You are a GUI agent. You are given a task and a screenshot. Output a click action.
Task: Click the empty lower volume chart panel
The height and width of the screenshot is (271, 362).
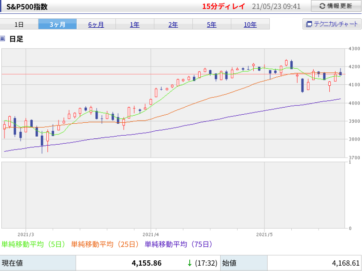[x=173, y=195]
